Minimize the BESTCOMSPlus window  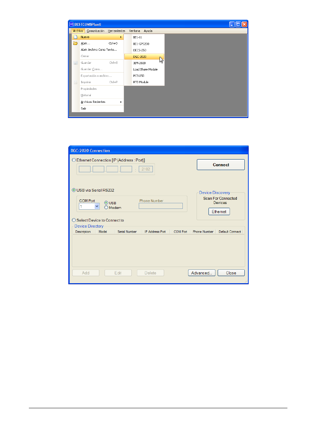[x=232, y=24]
